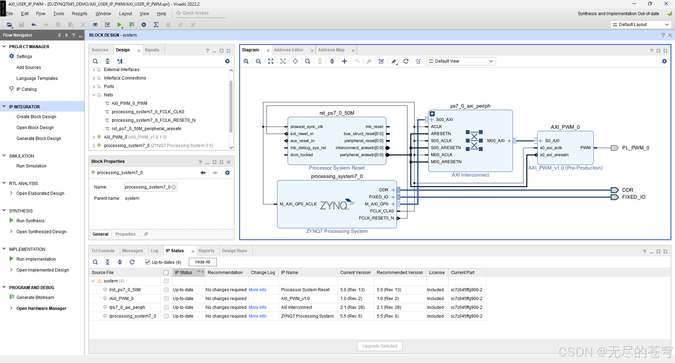This screenshot has width=675, height=363.
Task: Expand Open Synthesized Design in Flow Navigator
Action: 11,231
